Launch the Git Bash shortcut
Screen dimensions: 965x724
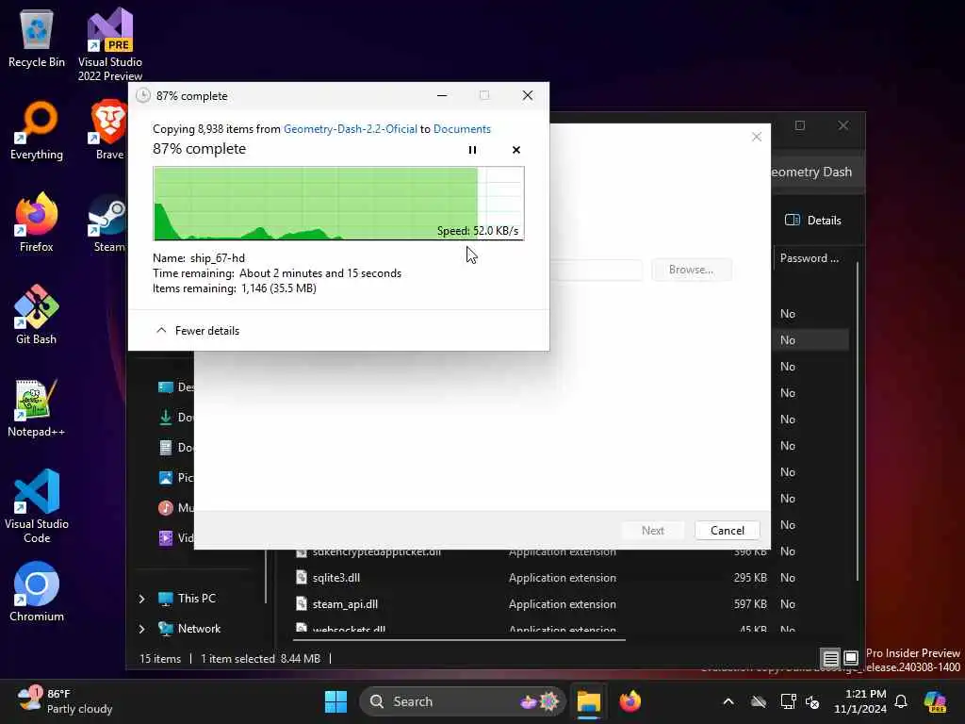tap(37, 315)
